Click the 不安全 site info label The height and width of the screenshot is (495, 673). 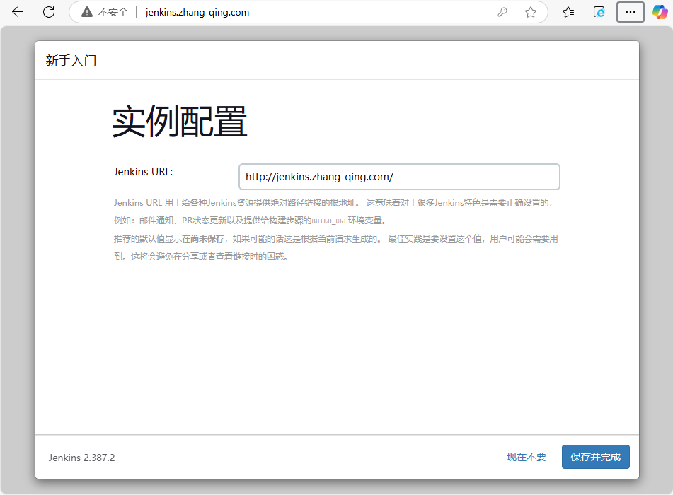[113, 13]
